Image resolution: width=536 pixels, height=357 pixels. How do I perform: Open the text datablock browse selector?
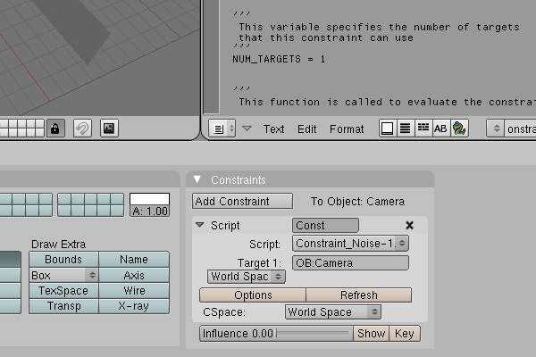click(495, 129)
